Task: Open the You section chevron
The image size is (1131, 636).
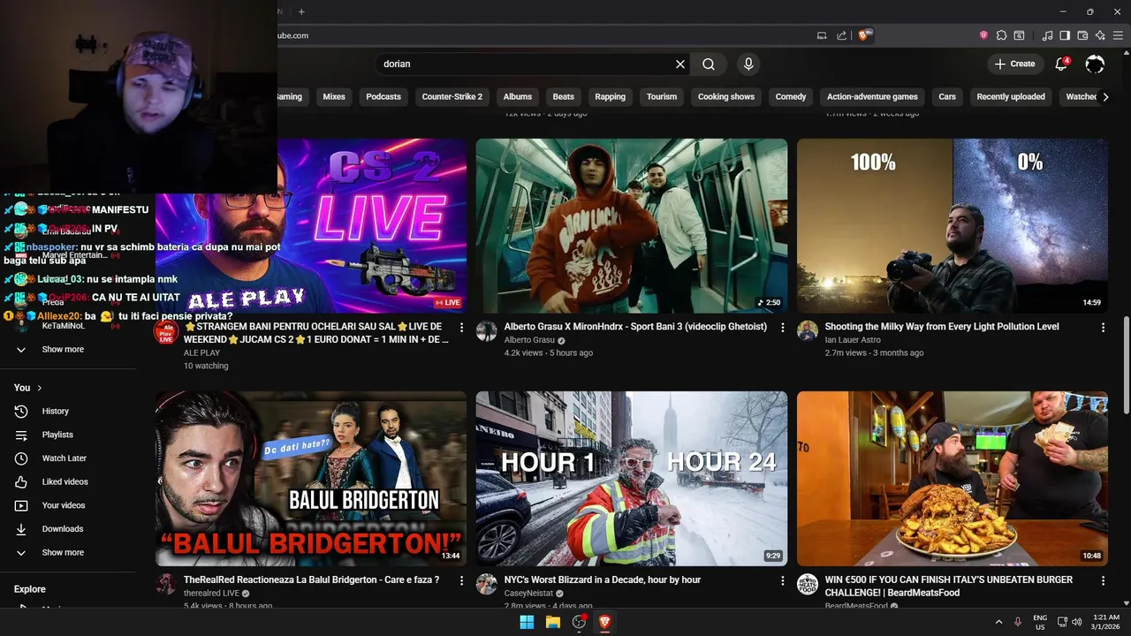Action: click(x=40, y=388)
